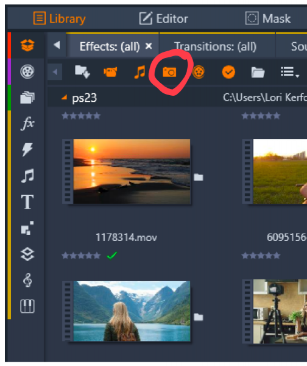Collapse the navigation with toolbar left arrow

click(x=55, y=72)
